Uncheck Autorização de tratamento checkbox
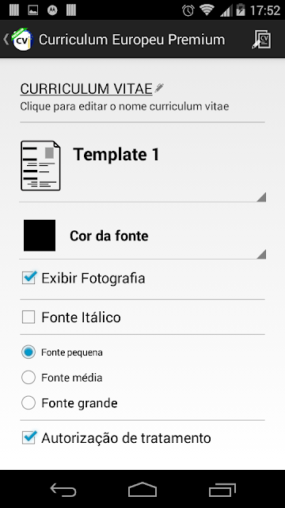 tap(28, 437)
